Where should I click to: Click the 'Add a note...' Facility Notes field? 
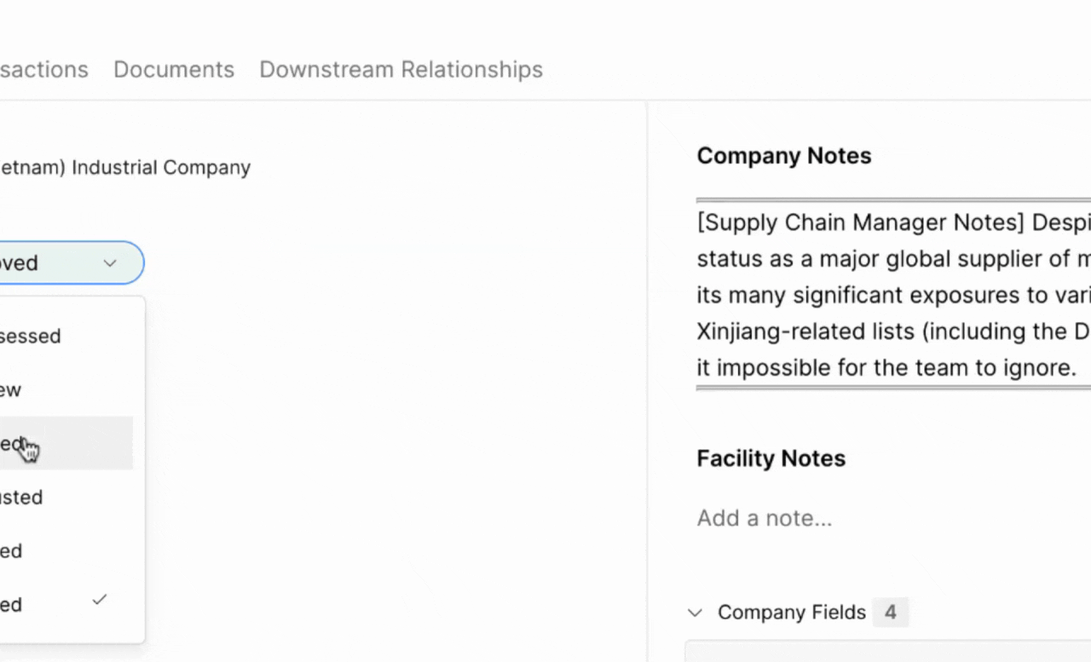[765, 518]
